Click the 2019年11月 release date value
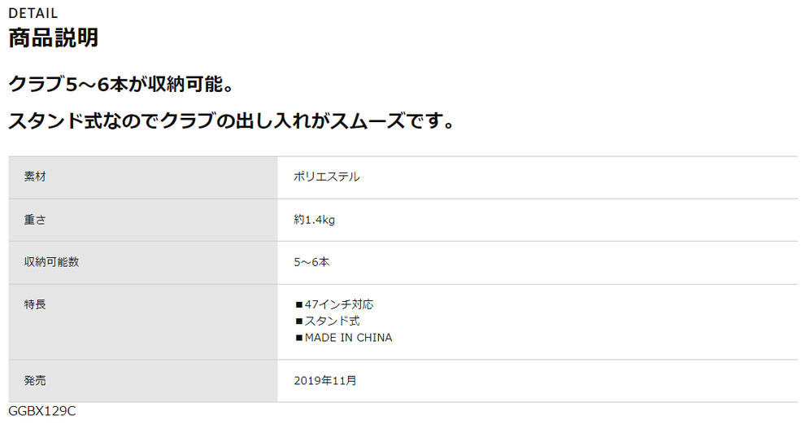805x424 pixels. (325, 381)
